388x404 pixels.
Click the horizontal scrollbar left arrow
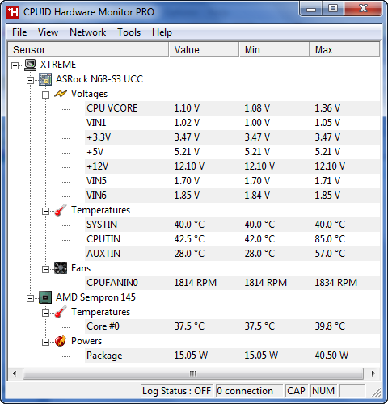click(15, 373)
